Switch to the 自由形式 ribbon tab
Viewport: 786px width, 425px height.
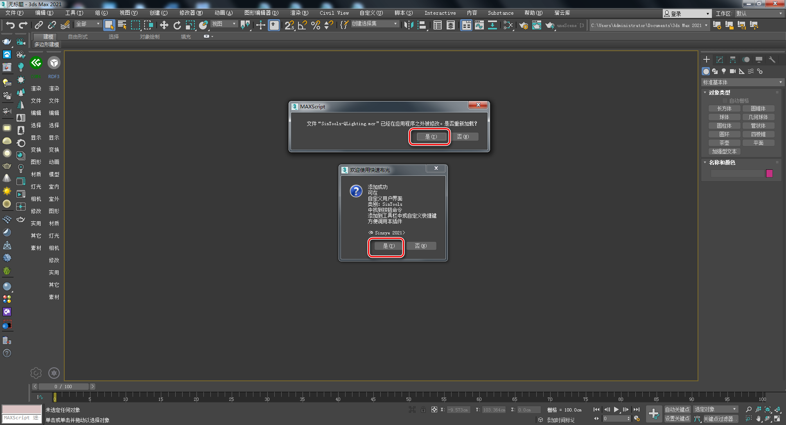click(x=78, y=37)
